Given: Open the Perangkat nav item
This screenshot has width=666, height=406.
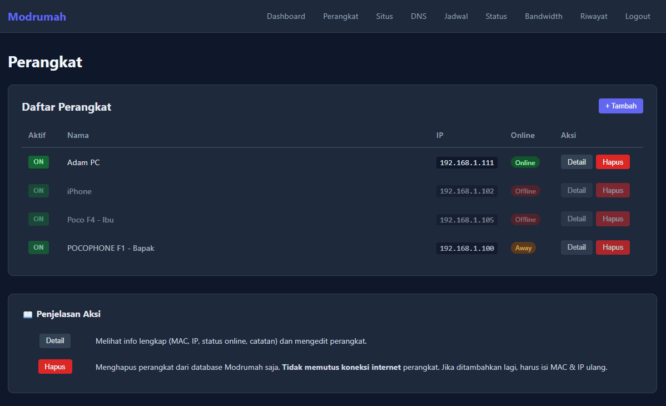Looking at the screenshot, I should (x=341, y=16).
